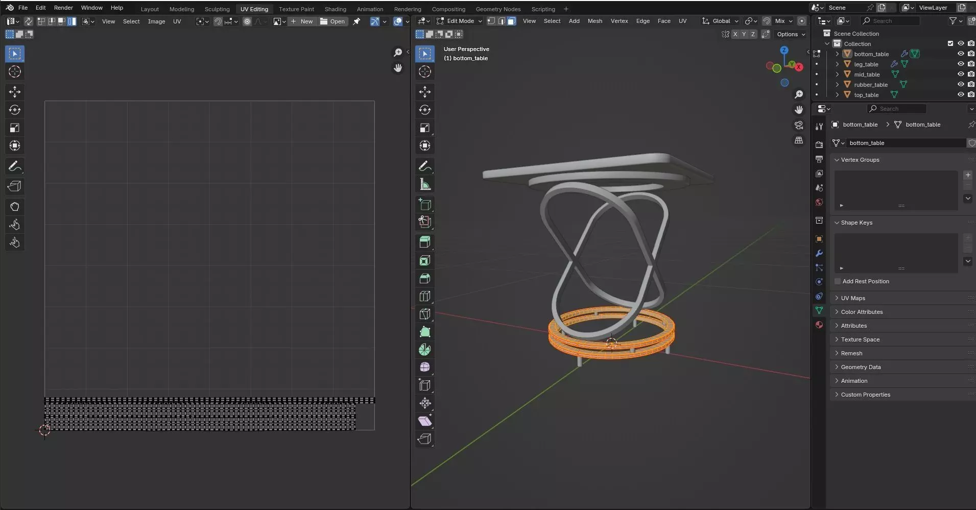Select the Inset Faces tool

425,260
